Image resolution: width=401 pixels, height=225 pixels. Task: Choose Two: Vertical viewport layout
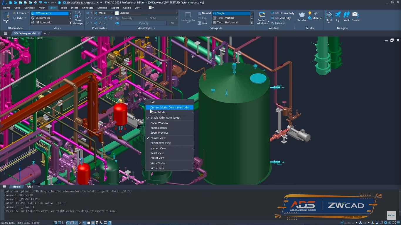pyautogui.click(x=232, y=18)
